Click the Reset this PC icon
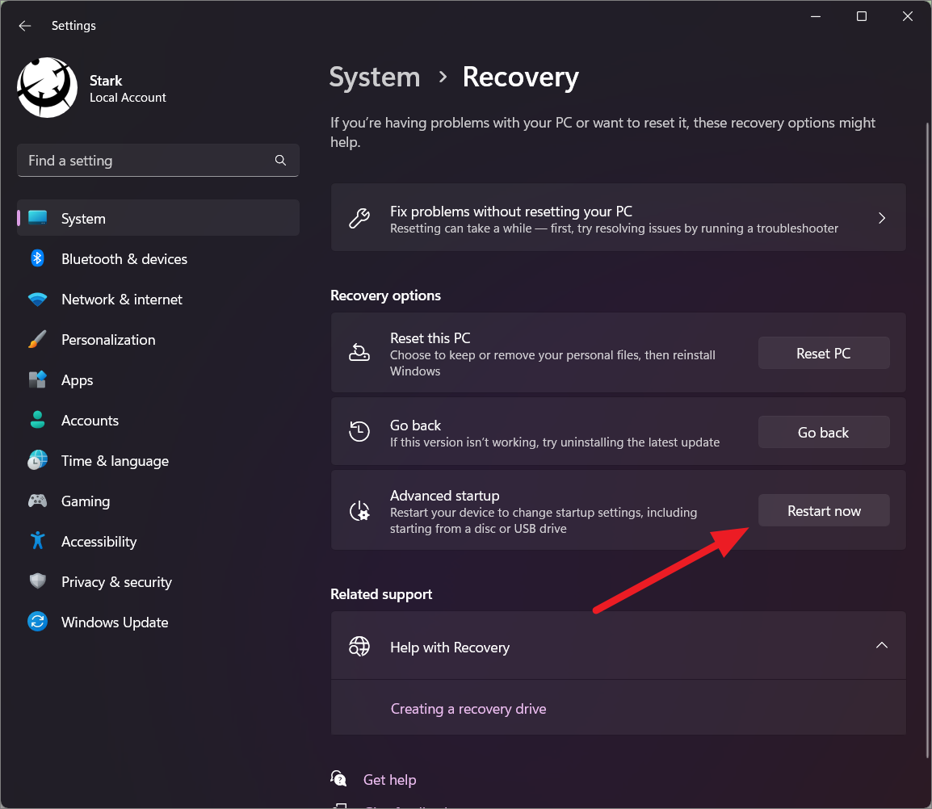 click(359, 353)
